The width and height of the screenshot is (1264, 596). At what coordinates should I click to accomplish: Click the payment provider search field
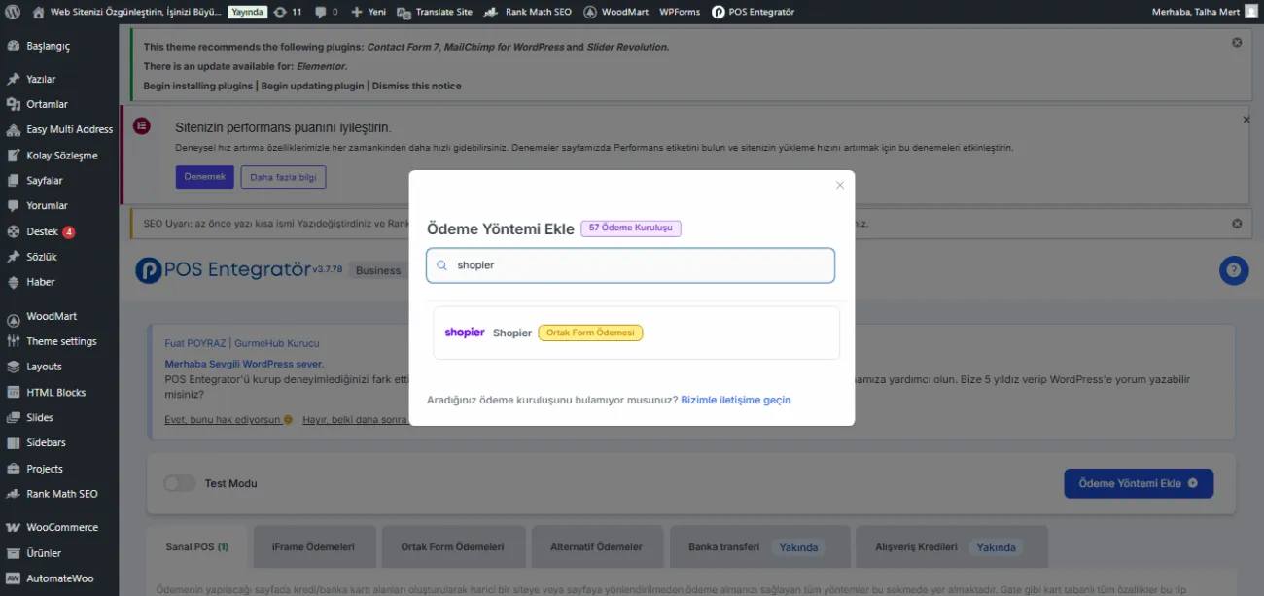pos(630,265)
